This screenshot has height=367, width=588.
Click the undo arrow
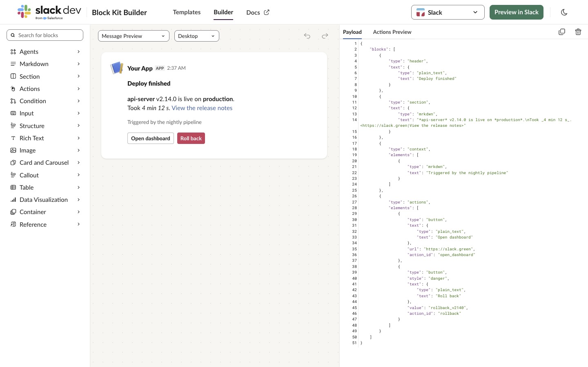click(307, 36)
